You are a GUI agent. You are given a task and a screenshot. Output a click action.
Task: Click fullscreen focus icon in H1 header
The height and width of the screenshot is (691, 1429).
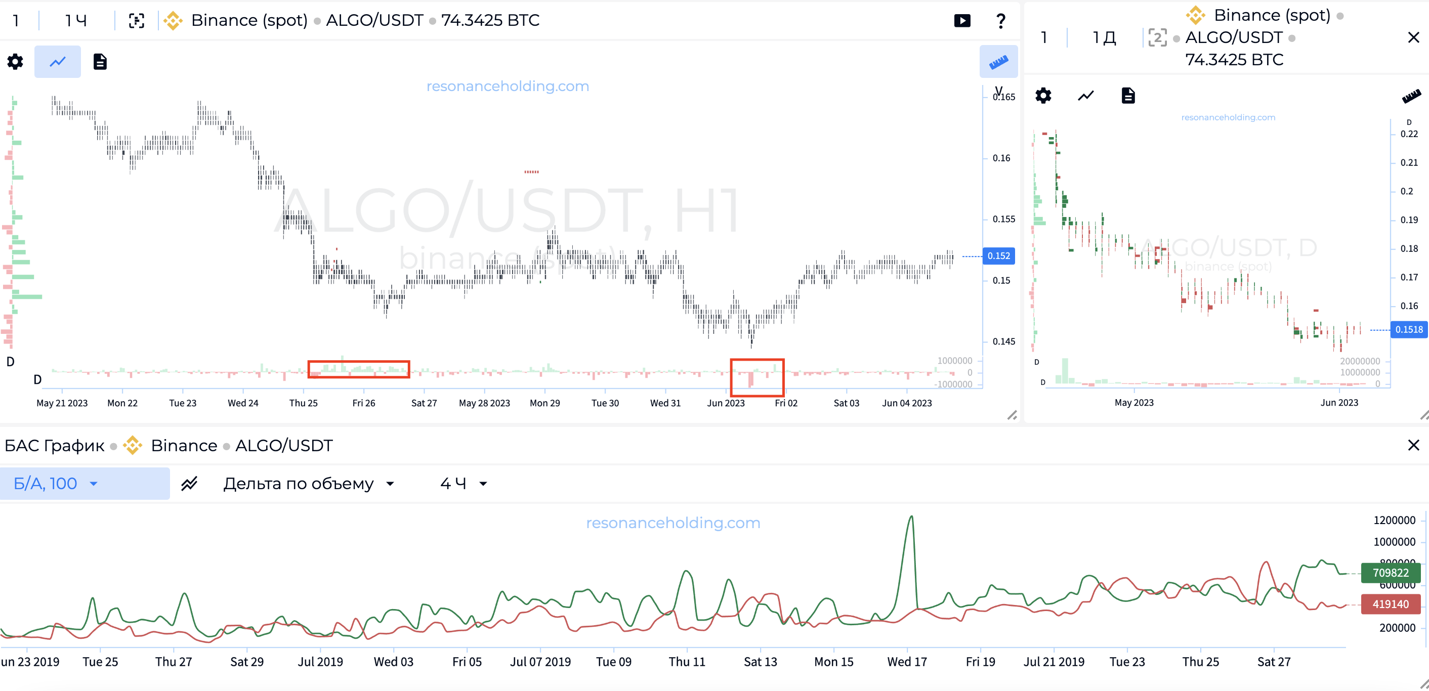137,21
